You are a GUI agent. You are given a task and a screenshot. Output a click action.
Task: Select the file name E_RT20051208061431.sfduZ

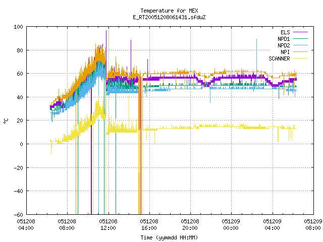(x=169, y=17)
